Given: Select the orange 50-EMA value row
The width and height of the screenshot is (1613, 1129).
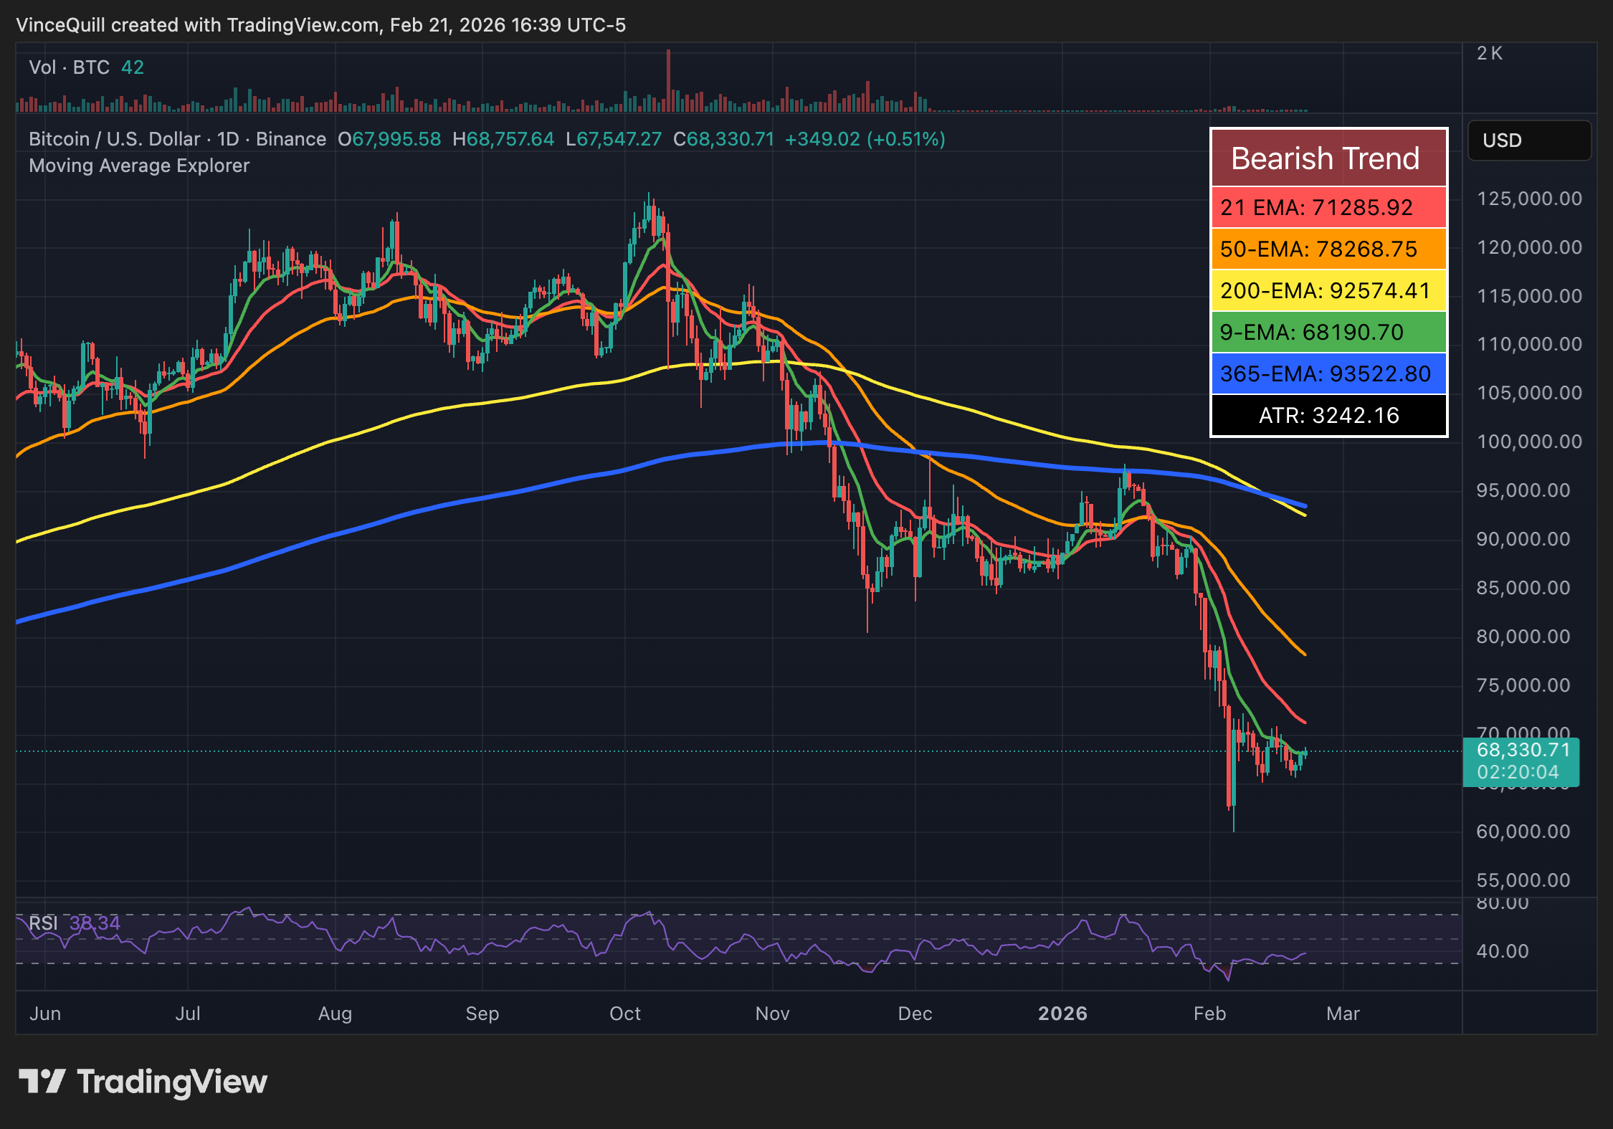Looking at the screenshot, I should 1327,249.
